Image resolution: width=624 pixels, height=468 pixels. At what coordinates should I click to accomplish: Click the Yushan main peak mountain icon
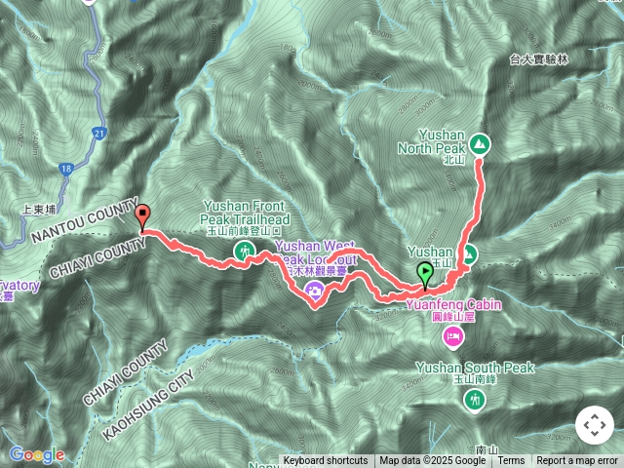[470, 254]
